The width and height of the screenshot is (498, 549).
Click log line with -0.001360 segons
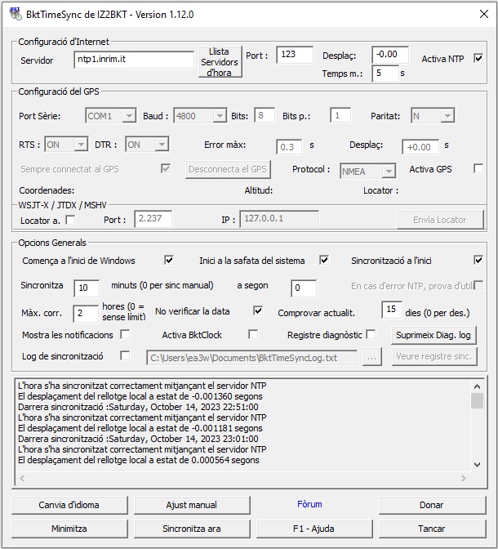[x=140, y=396]
